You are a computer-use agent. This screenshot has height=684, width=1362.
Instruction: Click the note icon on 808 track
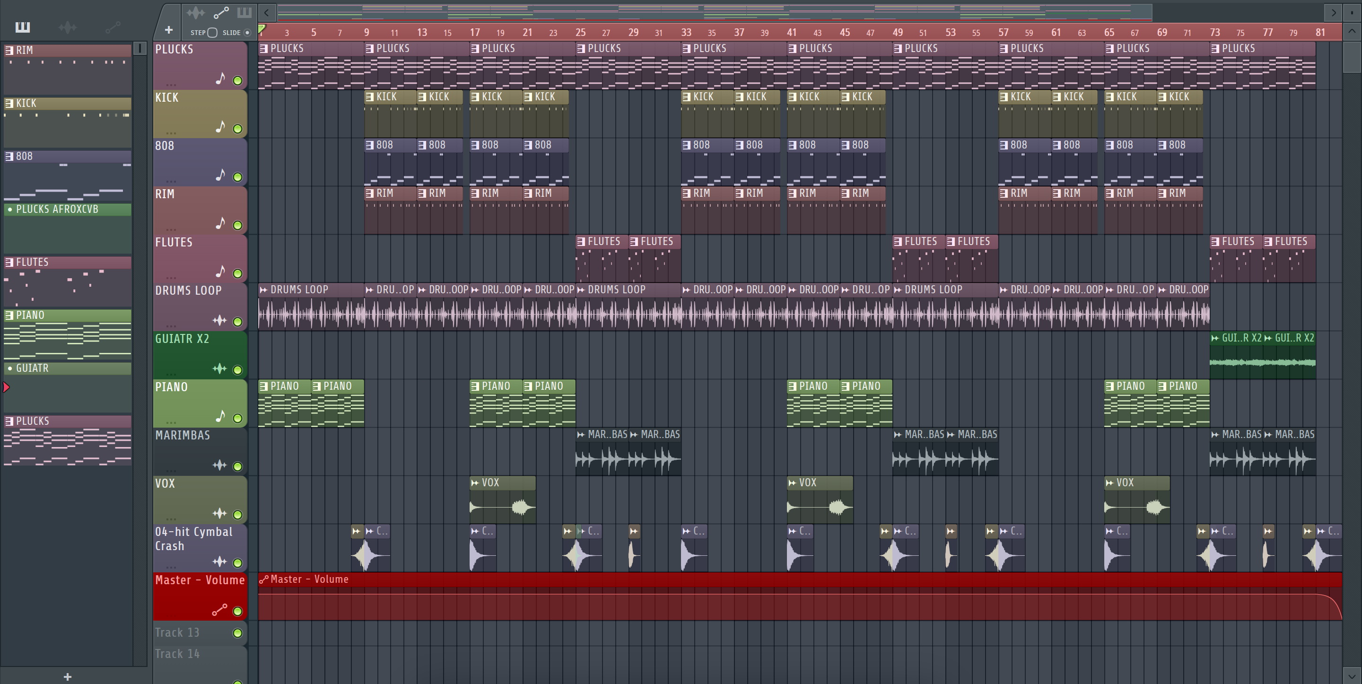(x=220, y=175)
